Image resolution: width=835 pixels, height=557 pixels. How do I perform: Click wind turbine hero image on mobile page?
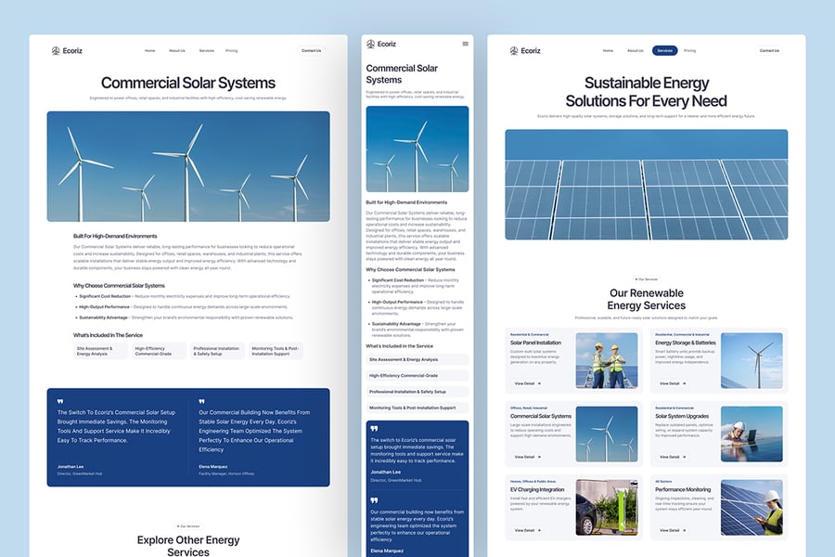417,149
